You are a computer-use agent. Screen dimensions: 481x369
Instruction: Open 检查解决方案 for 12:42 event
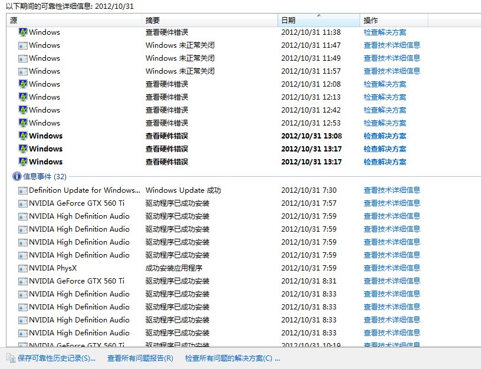click(x=385, y=110)
